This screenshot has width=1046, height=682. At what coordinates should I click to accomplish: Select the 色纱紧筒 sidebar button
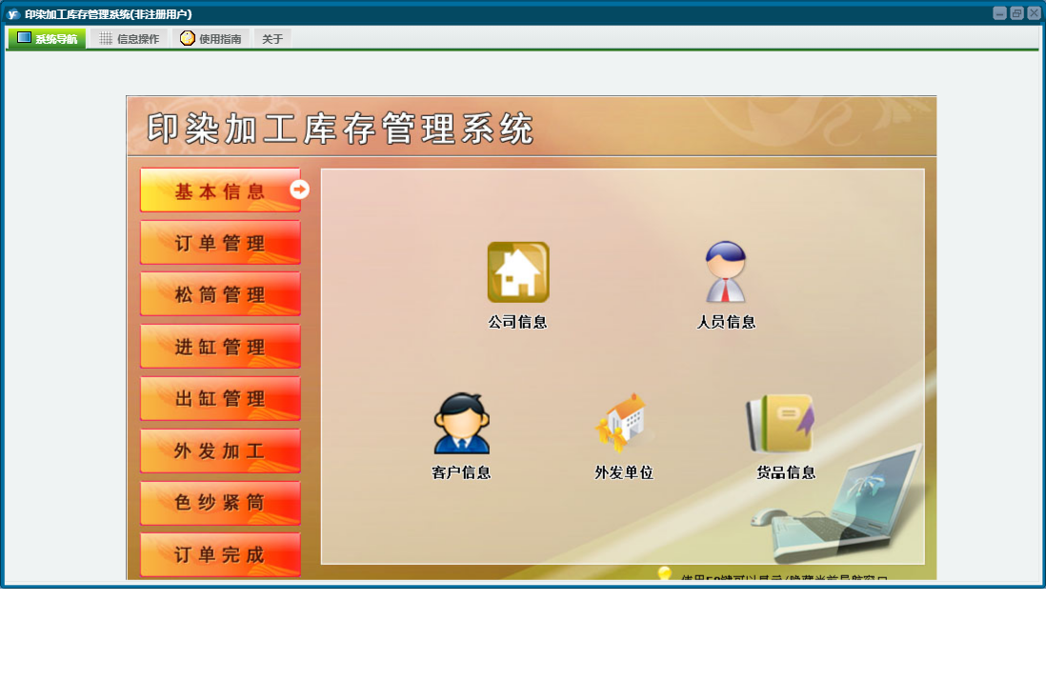pyautogui.click(x=220, y=502)
